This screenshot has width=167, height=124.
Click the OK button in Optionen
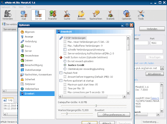click(x=89, y=123)
